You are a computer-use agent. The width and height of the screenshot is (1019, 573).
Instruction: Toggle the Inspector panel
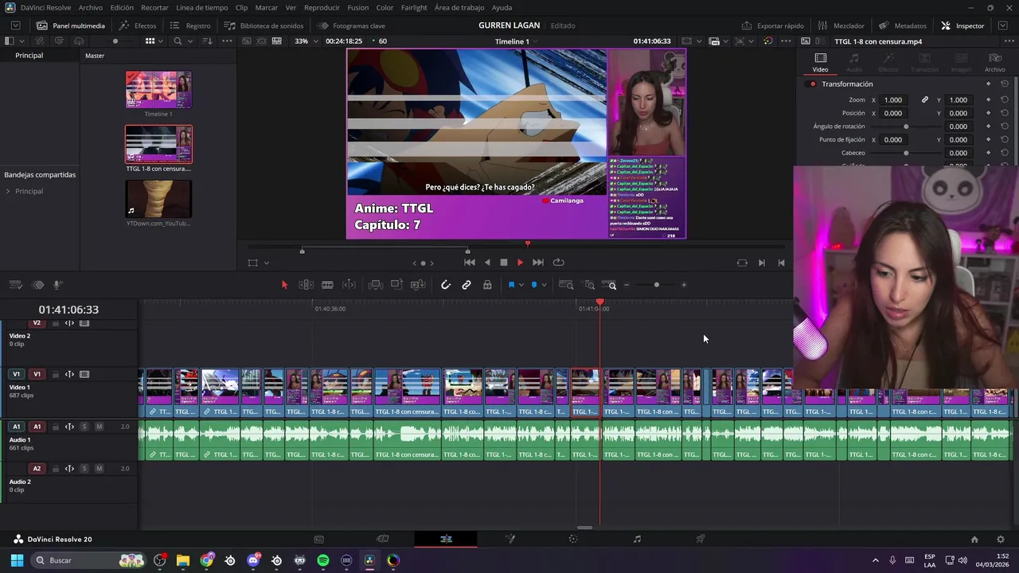(962, 25)
